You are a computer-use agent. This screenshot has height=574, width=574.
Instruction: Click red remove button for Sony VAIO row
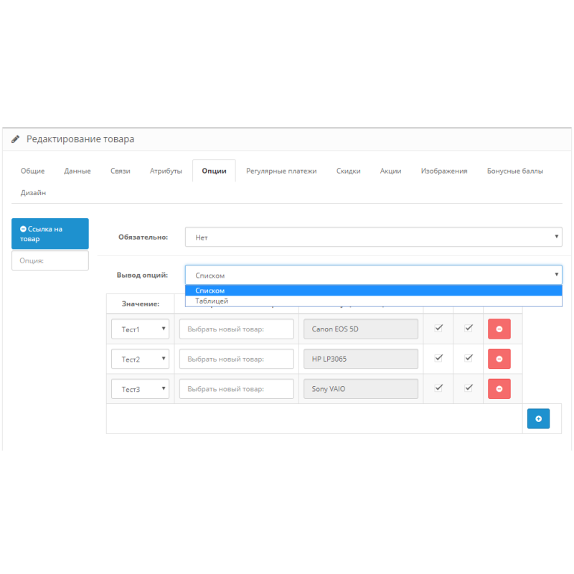[x=499, y=389]
